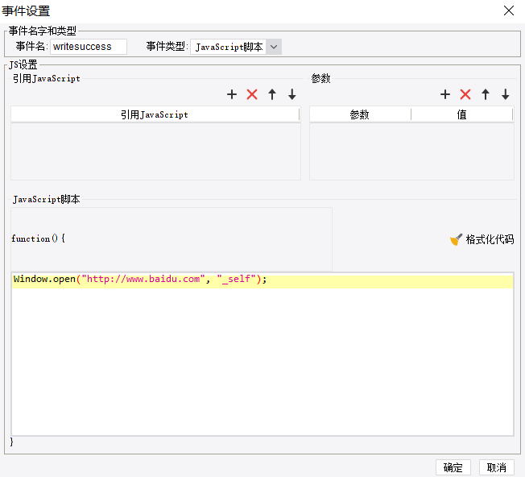
Task: Move parameter up with arrow icon
Action: tap(486, 94)
